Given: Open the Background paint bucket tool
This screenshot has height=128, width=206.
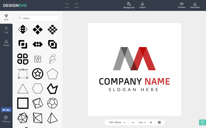Looking at the screenshot, I should coord(129,4).
